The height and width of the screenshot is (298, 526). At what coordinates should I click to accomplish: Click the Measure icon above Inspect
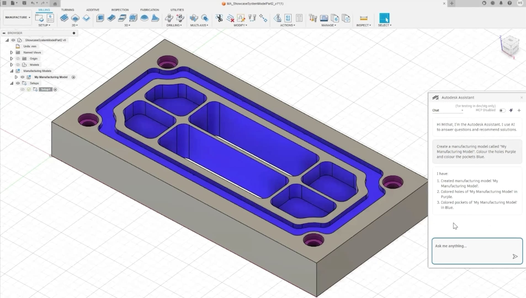pos(363,18)
